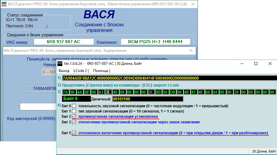
Task: Close the main Меню блока управления window
Action: point(193,4)
